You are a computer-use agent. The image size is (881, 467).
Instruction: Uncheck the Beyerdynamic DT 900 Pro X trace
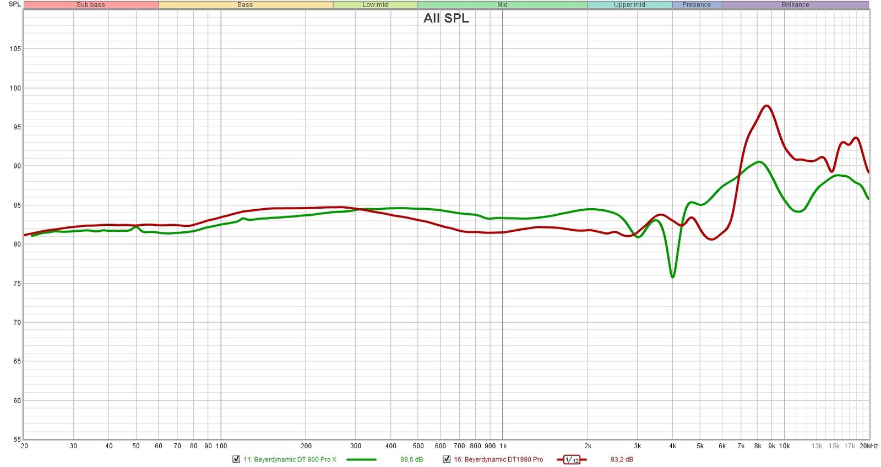236,459
